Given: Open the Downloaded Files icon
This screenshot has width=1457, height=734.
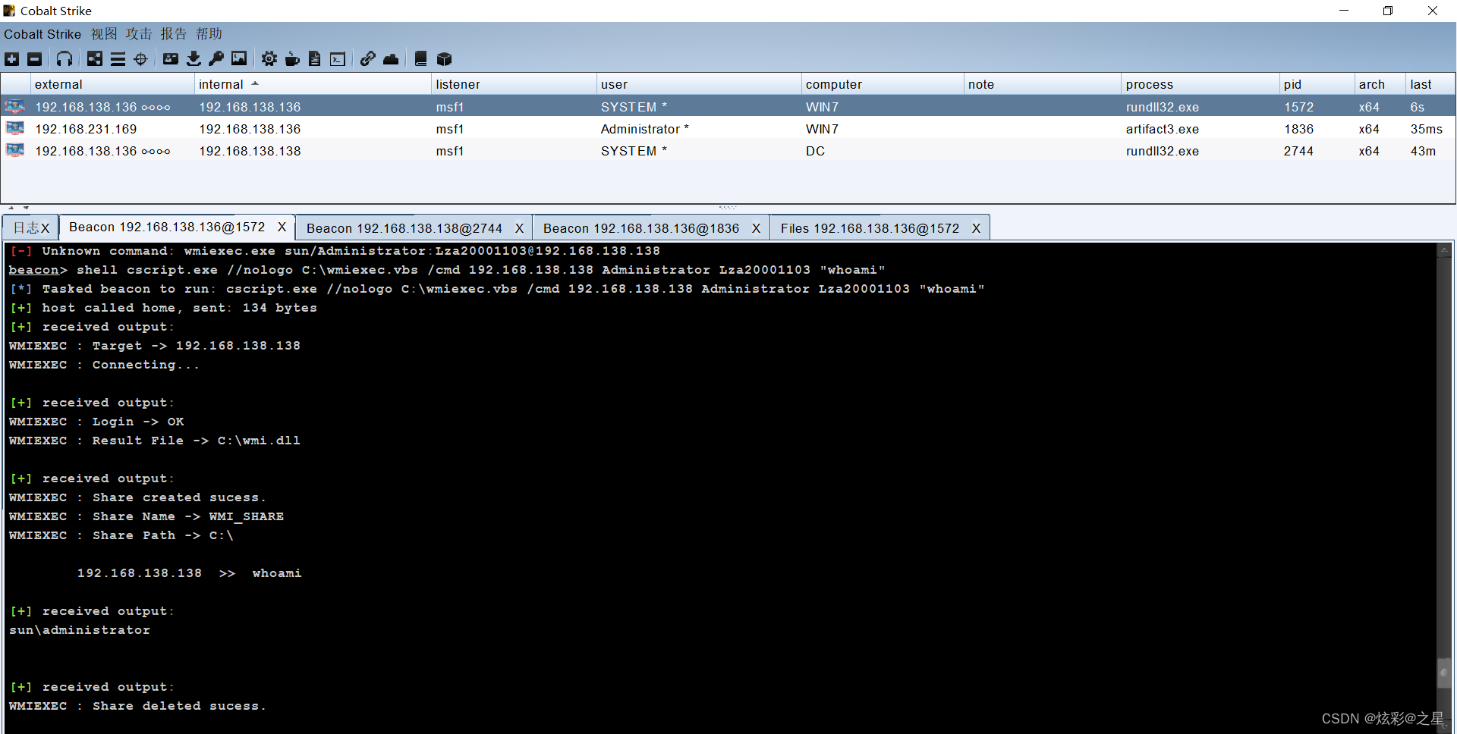Looking at the screenshot, I should click(x=194, y=59).
